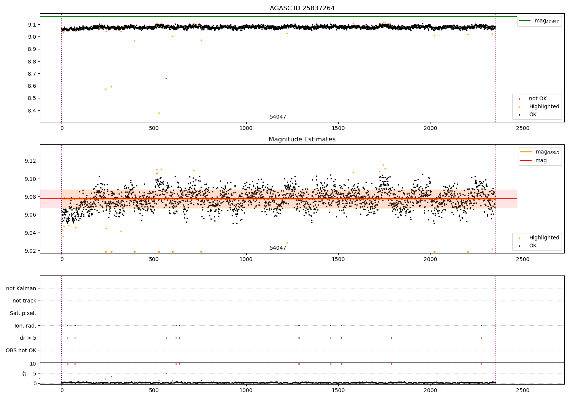Screen dimensions: 570x399
Task: Click the 'not track' row label
Action: [24, 301]
